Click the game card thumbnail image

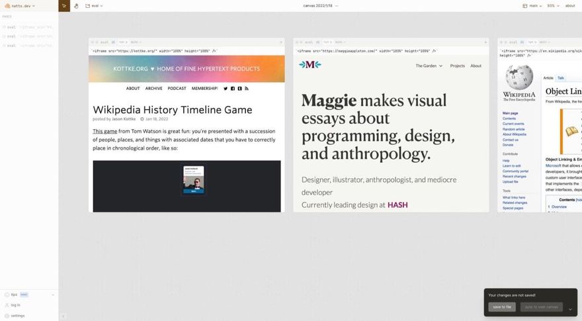193,180
